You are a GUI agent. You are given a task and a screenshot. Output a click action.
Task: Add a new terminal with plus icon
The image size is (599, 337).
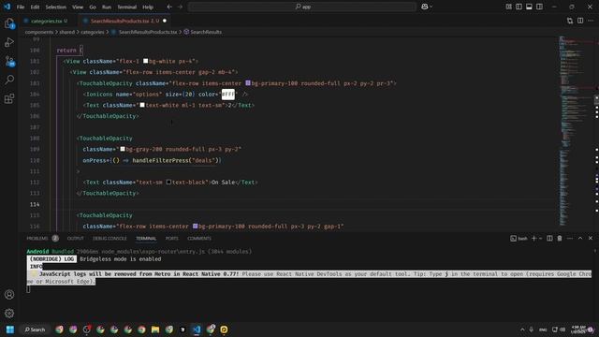tap(534, 239)
